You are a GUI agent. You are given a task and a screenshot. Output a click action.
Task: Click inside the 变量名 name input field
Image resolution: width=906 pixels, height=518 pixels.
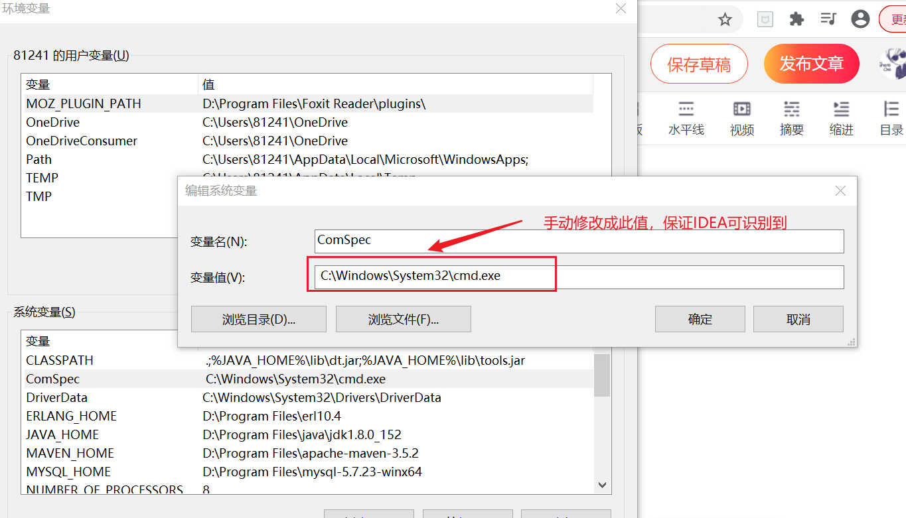click(x=577, y=241)
